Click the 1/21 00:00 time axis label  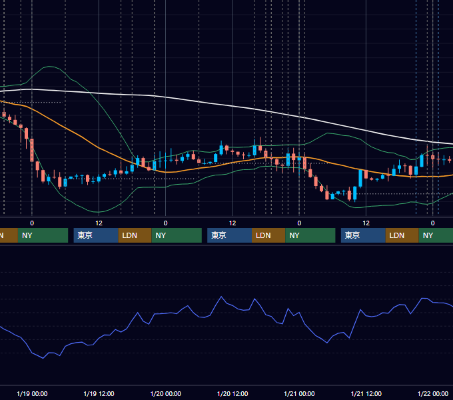point(299,393)
